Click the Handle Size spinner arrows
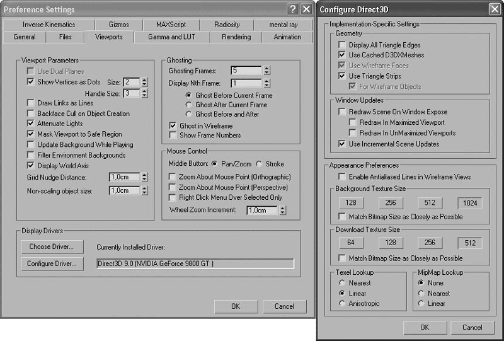Screen dimensions: 504x341 click(x=144, y=93)
